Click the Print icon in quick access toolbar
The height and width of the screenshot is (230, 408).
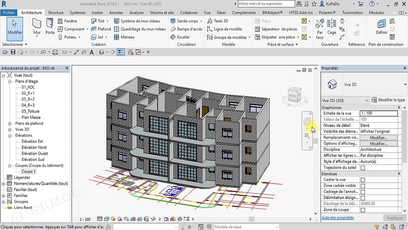coord(55,52)
